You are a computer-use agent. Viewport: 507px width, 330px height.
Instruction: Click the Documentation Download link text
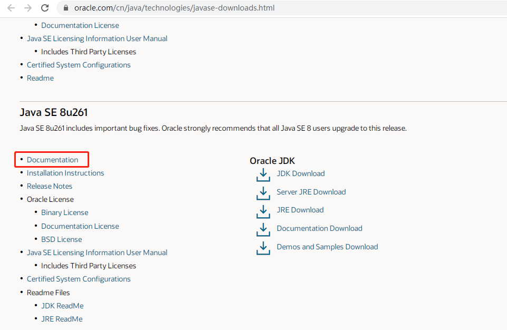320,228
